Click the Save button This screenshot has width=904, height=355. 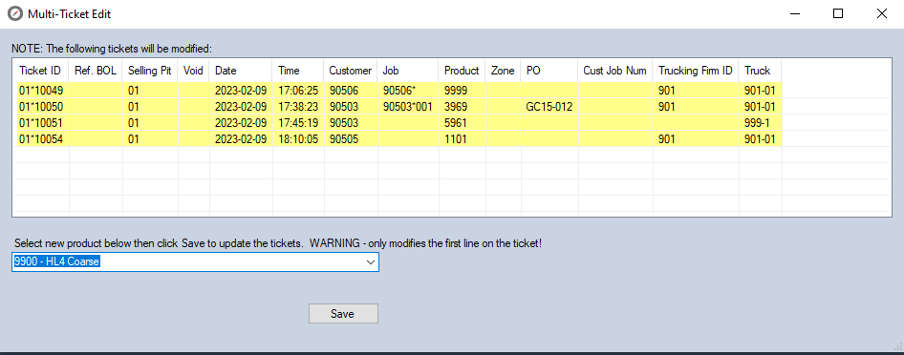pos(343,314)
